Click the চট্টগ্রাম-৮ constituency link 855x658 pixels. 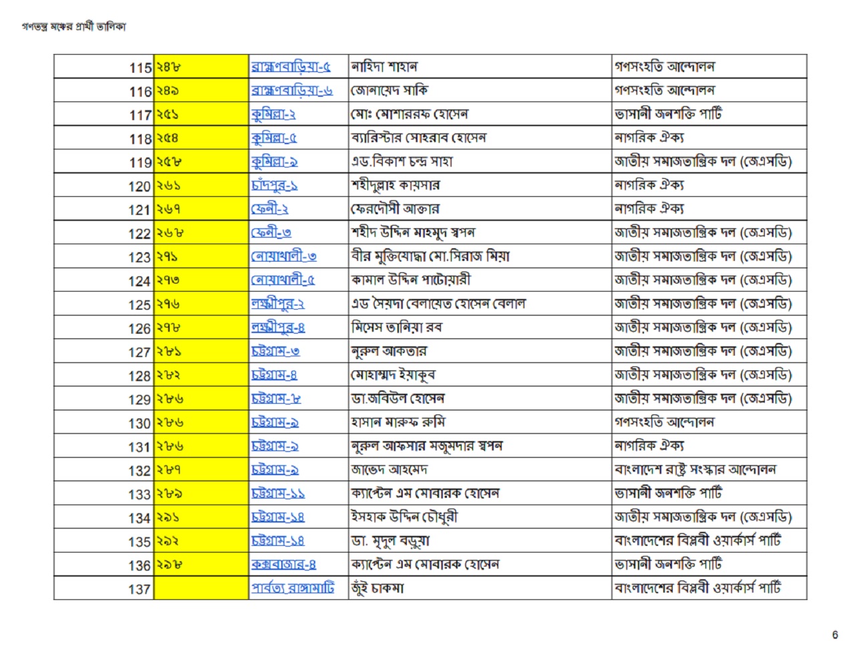(x=276, y=398)
